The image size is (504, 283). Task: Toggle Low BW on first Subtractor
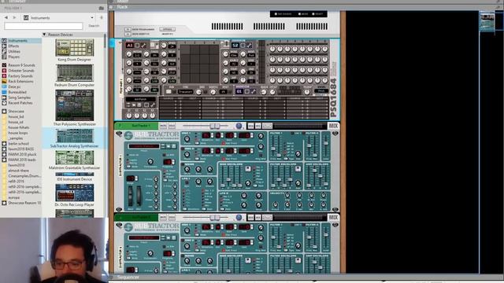click(165, 155)
